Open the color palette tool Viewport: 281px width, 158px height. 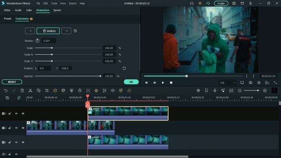click(63, 91)
